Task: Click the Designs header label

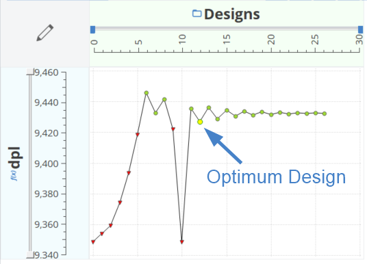Action: tap(231, 14)
